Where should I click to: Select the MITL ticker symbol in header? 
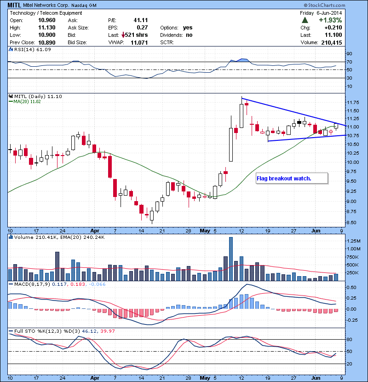14,5
